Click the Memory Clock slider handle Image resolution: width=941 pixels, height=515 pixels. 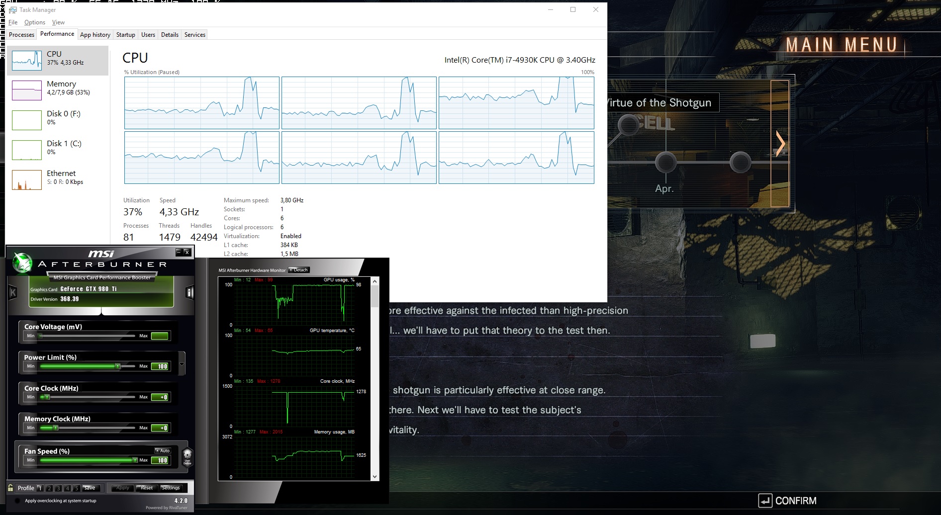(55, 428)
